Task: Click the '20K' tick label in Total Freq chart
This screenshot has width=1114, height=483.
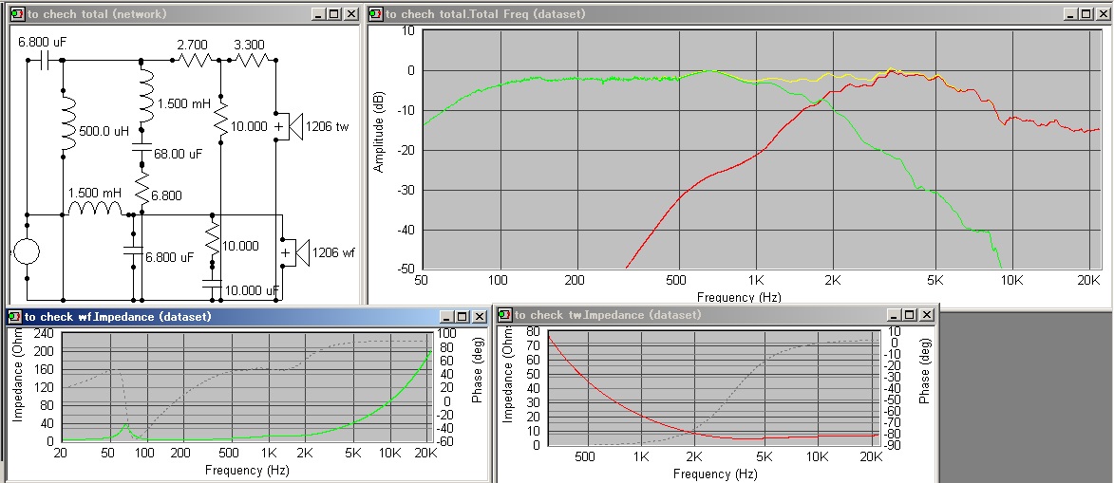Action: coord(1088,281)
